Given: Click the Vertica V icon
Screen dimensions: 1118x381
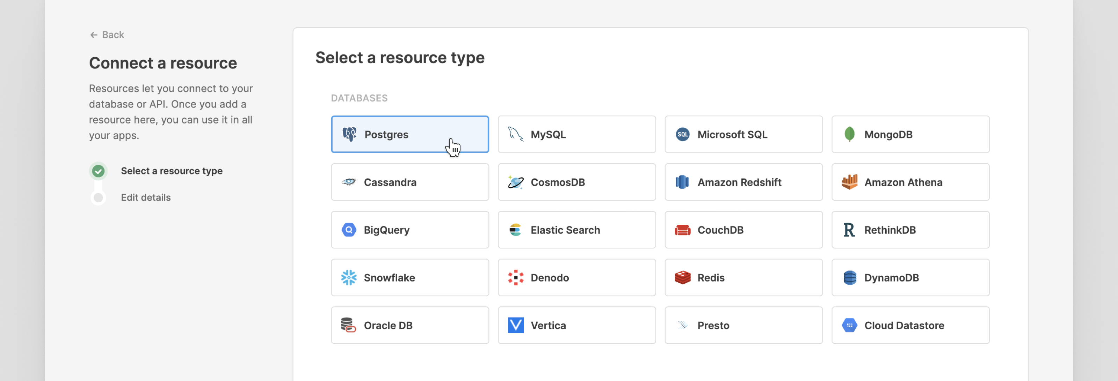Looking at the screenshot, I should pos(515,325).
